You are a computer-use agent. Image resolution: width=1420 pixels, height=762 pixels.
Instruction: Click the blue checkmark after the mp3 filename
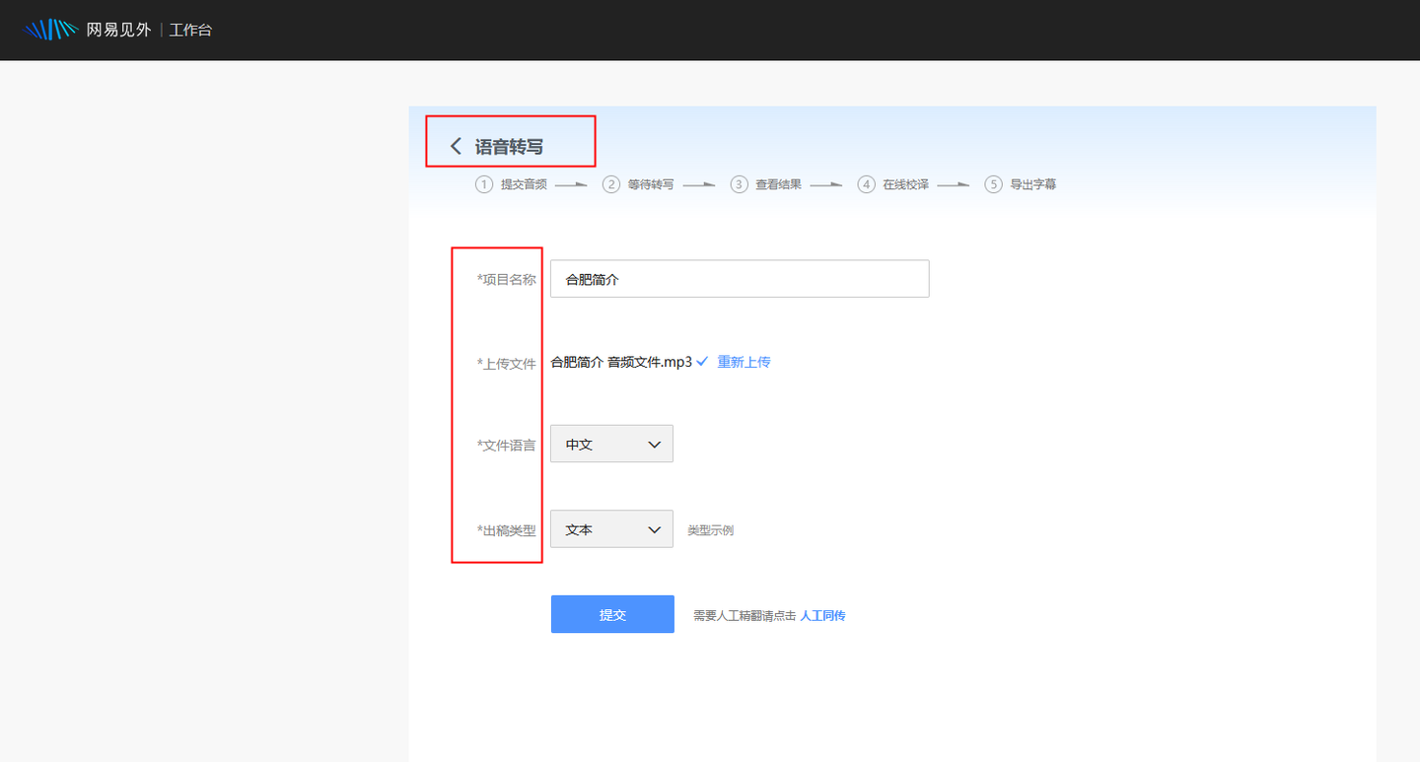tap(702, 362)
